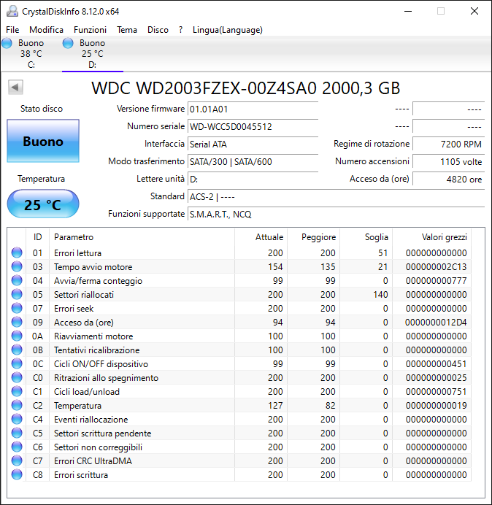Image resolution: width=492 pixels, height=505 pixels.
Task: Switch to the C: disk tab label
Action: pos(31,65)
